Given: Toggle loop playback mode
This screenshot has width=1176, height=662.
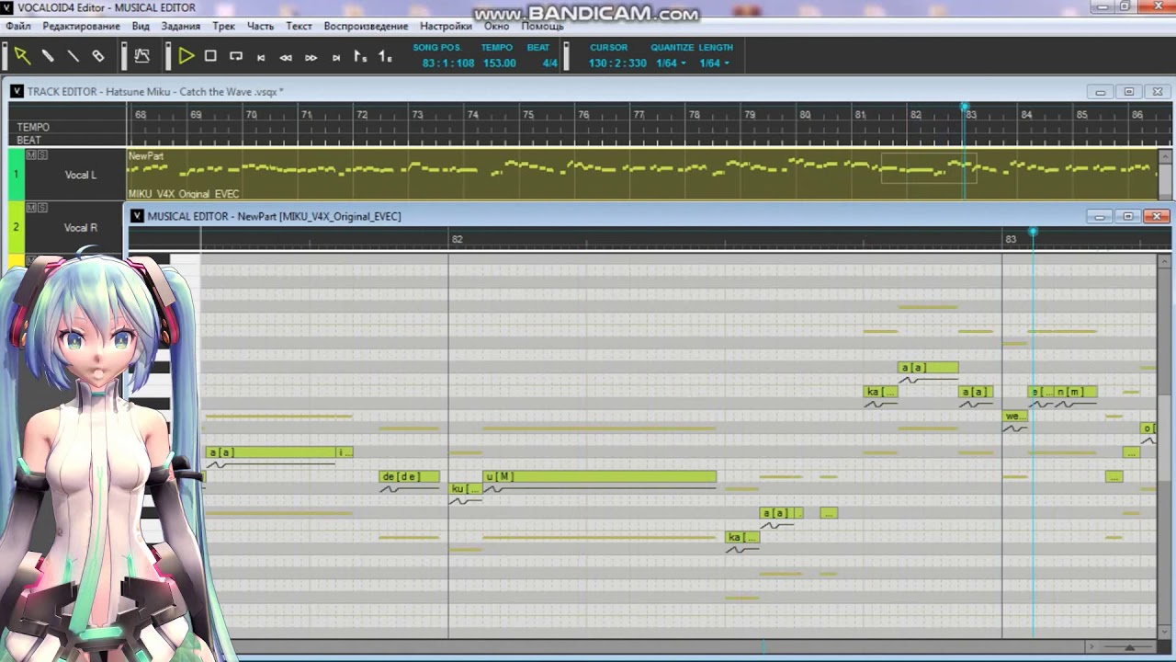Looking at the screenshot, I should 236,56.
